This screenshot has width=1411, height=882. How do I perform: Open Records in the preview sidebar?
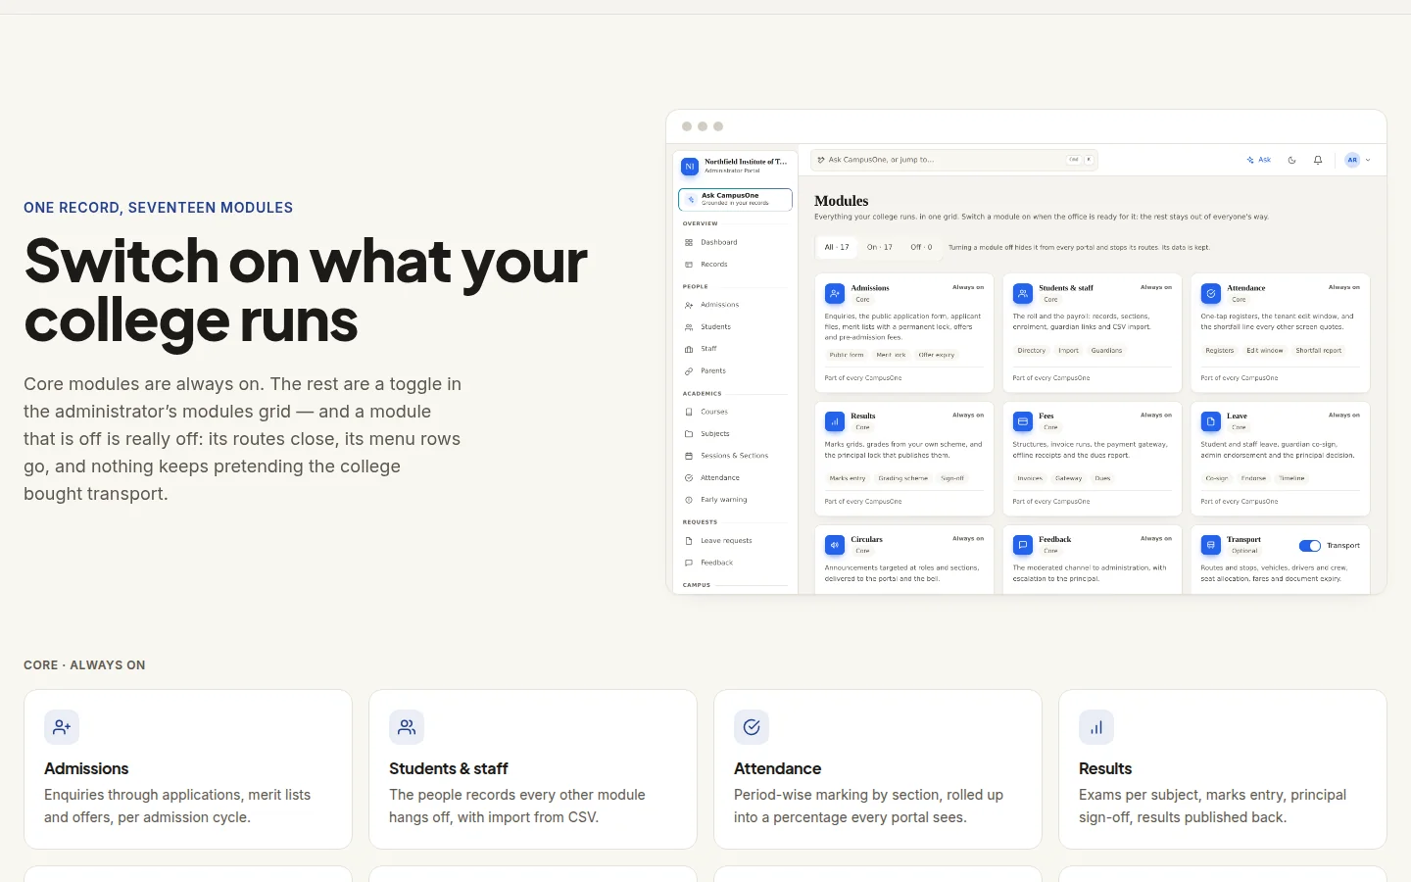tap(735, 265)
